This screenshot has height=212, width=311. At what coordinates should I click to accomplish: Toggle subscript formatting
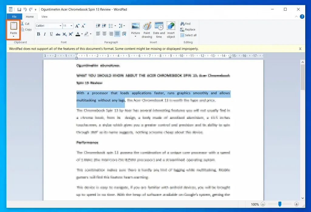tap(64, 34)
